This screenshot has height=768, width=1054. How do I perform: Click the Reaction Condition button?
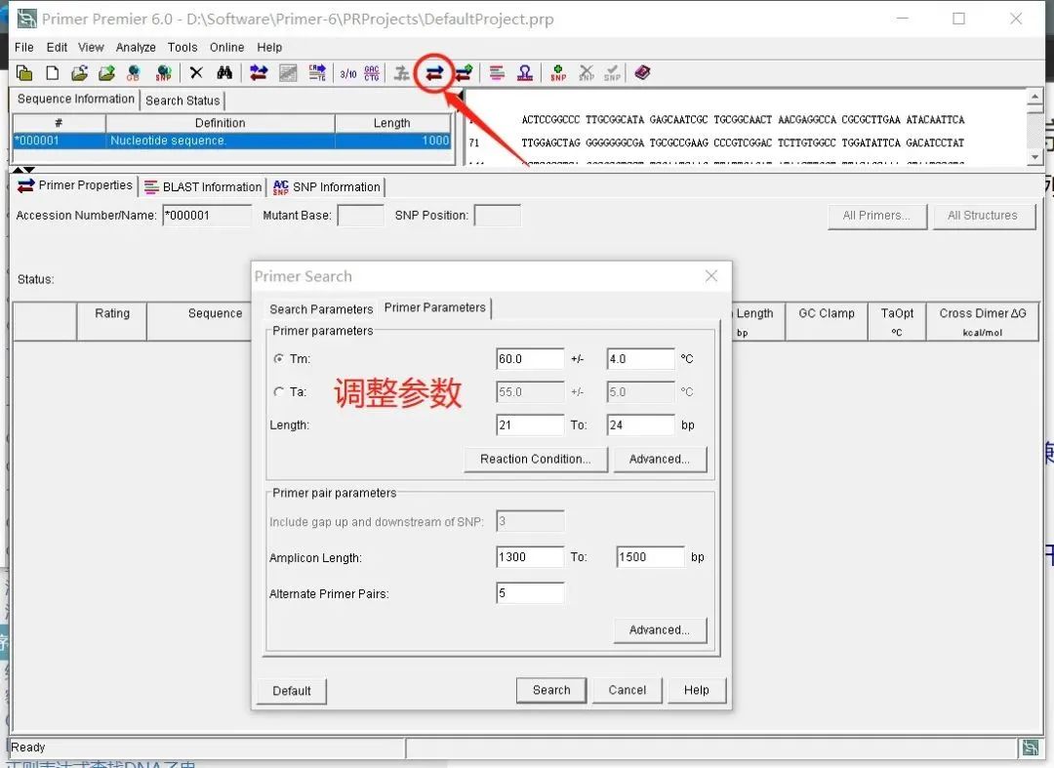536,459
